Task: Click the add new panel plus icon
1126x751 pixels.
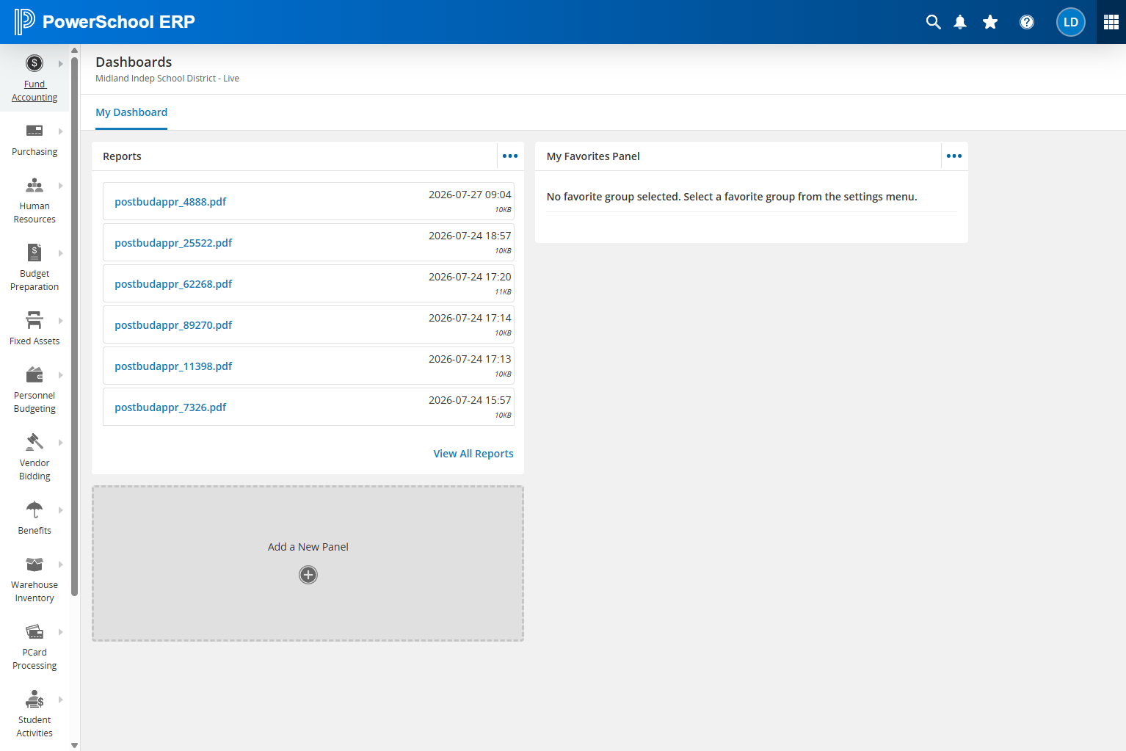Action: pos(308,575)
